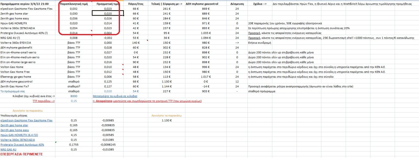
Task: Select the blue Το πρόγραμμά σας cell
Action: pos(13,91)
